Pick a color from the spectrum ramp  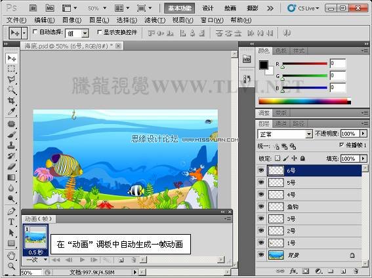click(304, 101)
